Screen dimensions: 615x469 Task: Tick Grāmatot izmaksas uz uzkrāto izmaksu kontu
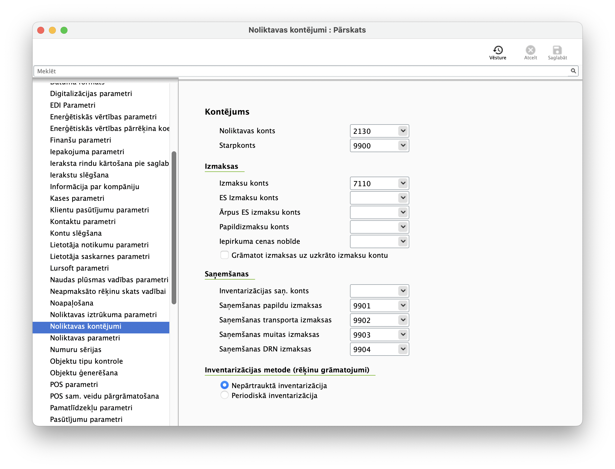(224, 255)
